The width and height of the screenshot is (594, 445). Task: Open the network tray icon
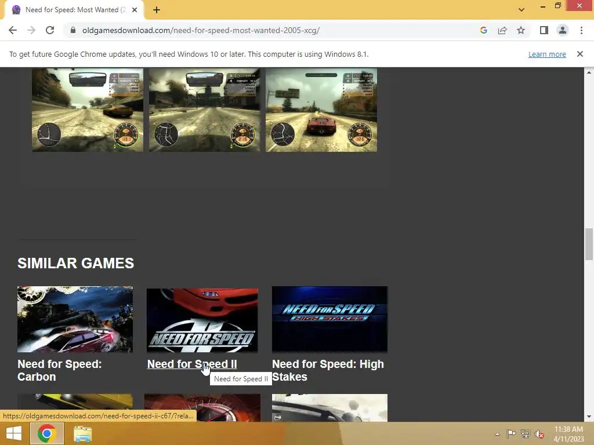(x=525, y=433)
